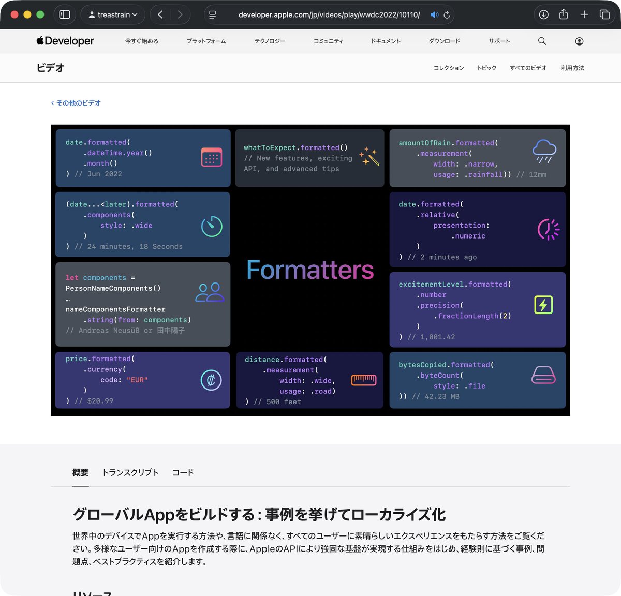
Task: Open the コレクション link
Action: click(x=449, y=68)
